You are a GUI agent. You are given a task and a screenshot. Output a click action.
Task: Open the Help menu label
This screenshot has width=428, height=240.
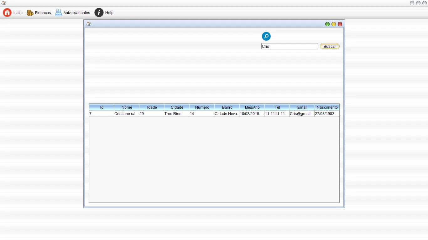point(109,13)
